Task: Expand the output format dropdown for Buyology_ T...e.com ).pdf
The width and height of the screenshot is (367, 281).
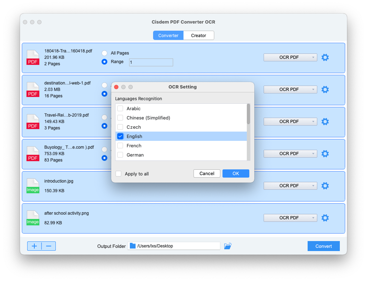Action: tap(290, 153)
